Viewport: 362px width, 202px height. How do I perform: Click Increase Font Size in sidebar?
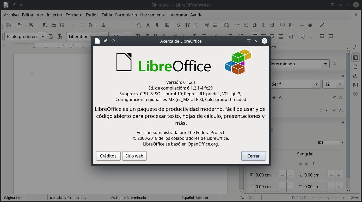click(335, 97)
